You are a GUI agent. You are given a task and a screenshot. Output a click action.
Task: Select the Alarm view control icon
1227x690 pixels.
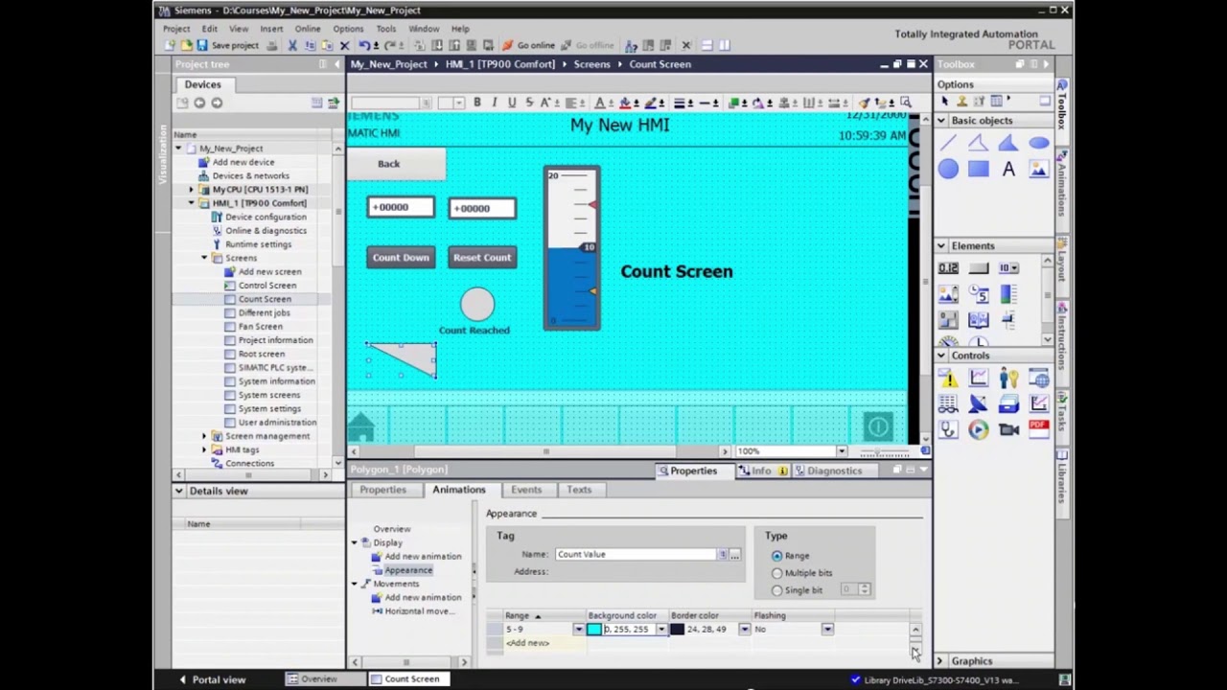tap(948, 379)
